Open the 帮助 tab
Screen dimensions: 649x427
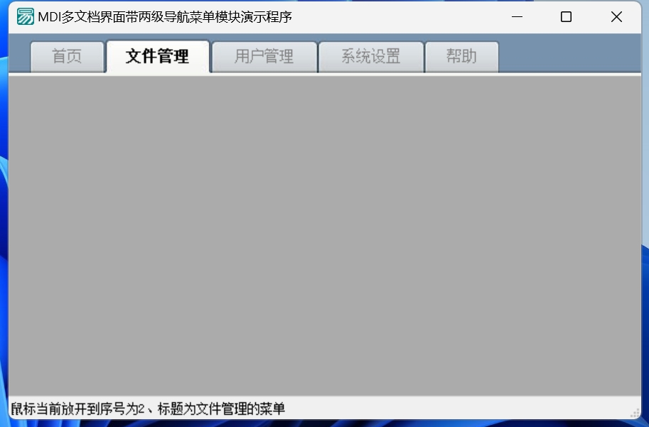coord(461,57)
